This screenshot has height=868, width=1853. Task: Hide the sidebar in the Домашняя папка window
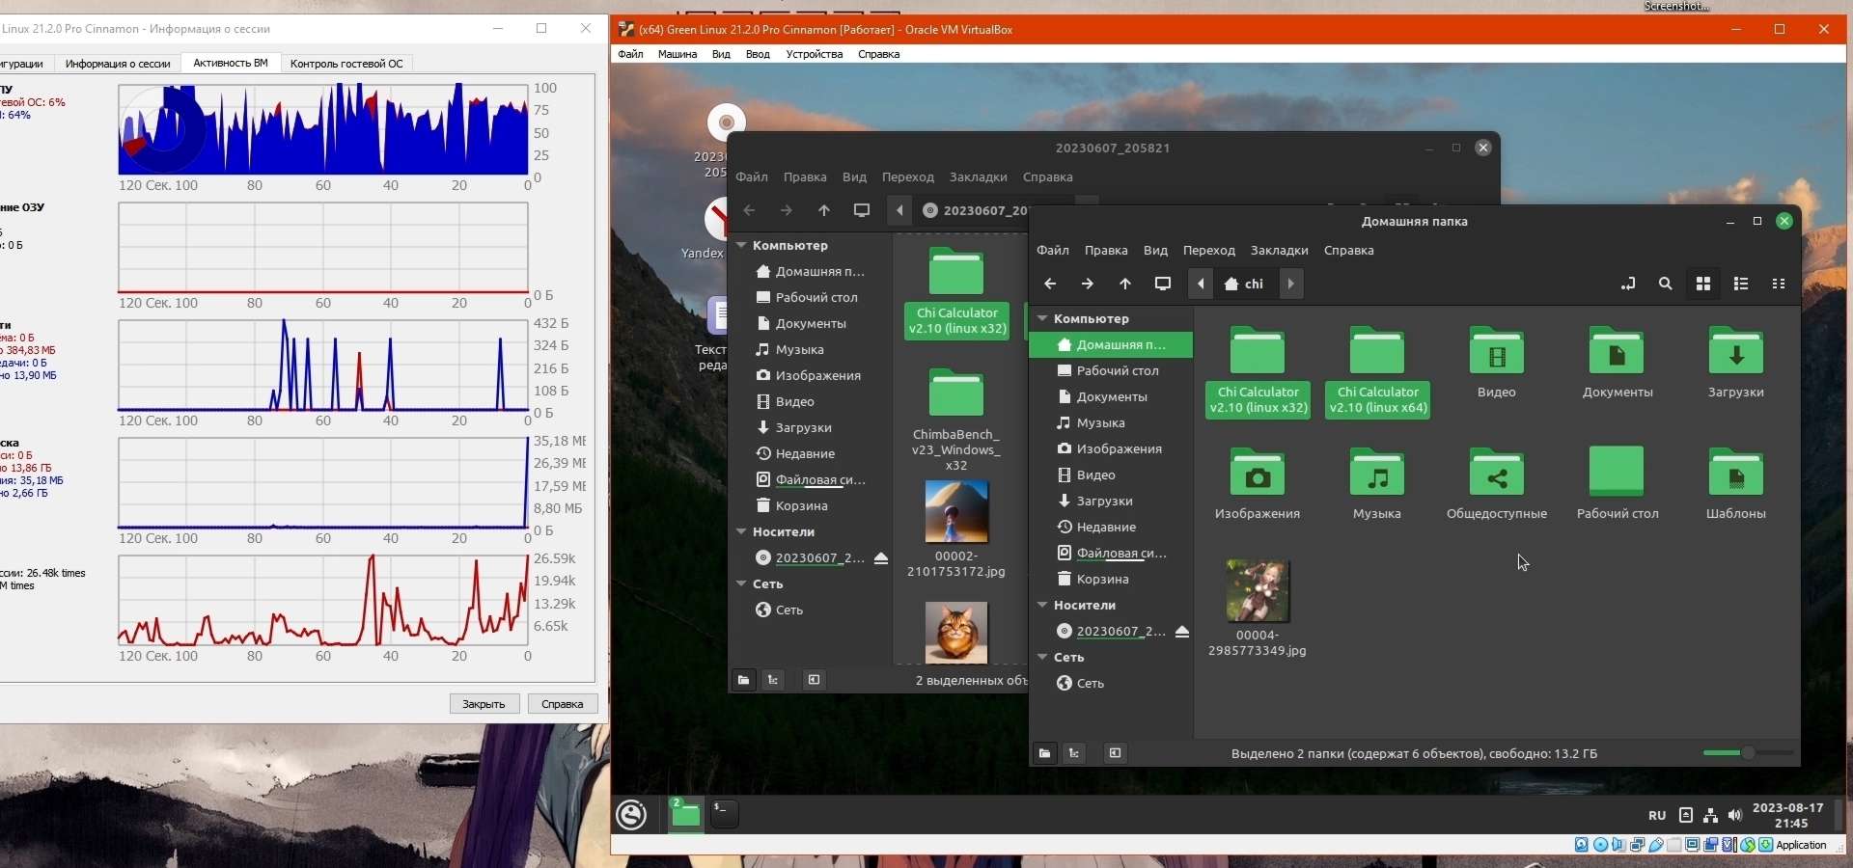coord(1115,753)
